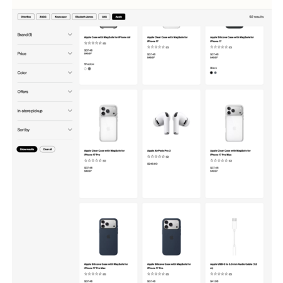Deselect the Apple brand chip

coord(119,17)
